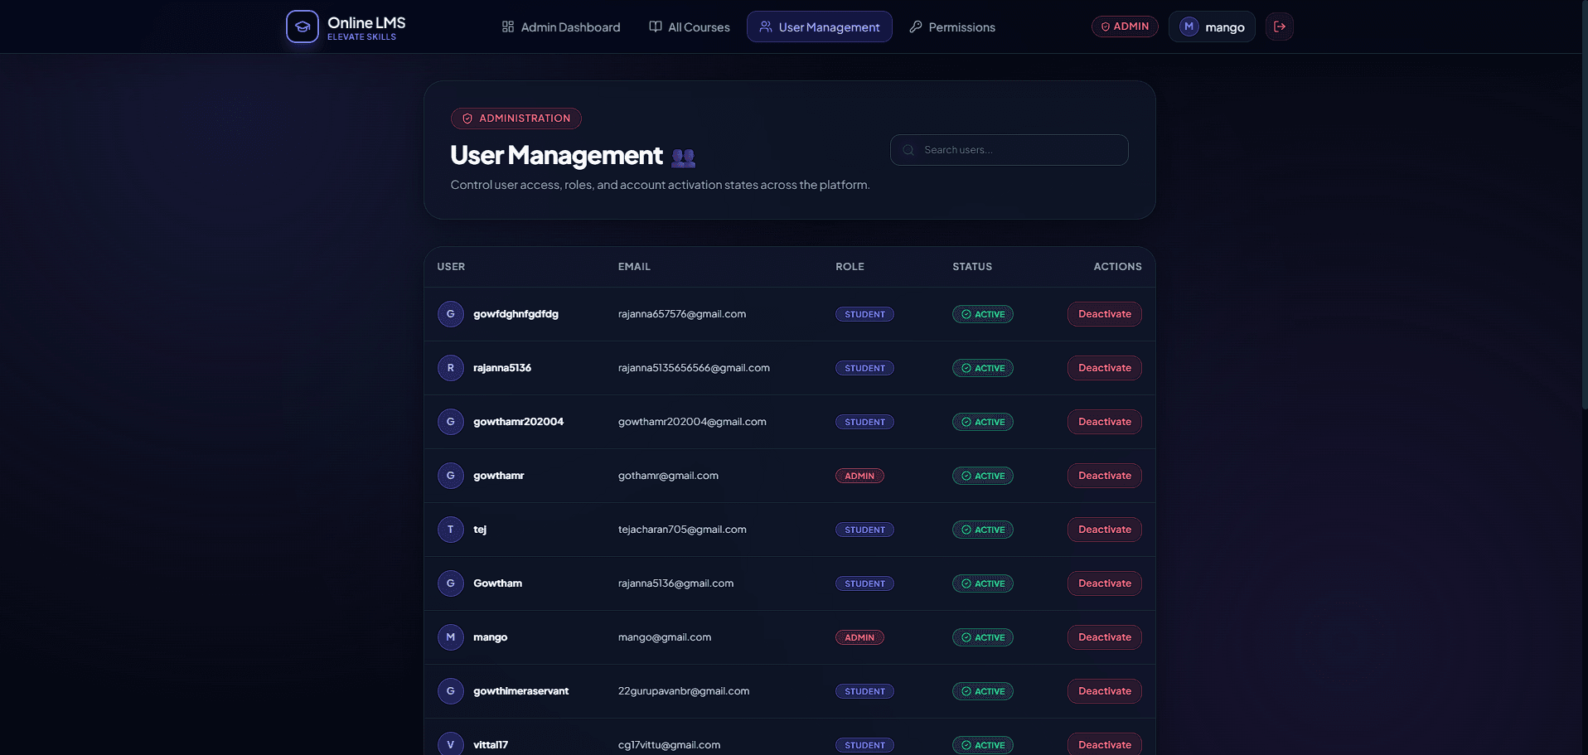Click email 22gurupavanbr@gmail.com
The image size is (1588, 755).
tap(684, 691)
